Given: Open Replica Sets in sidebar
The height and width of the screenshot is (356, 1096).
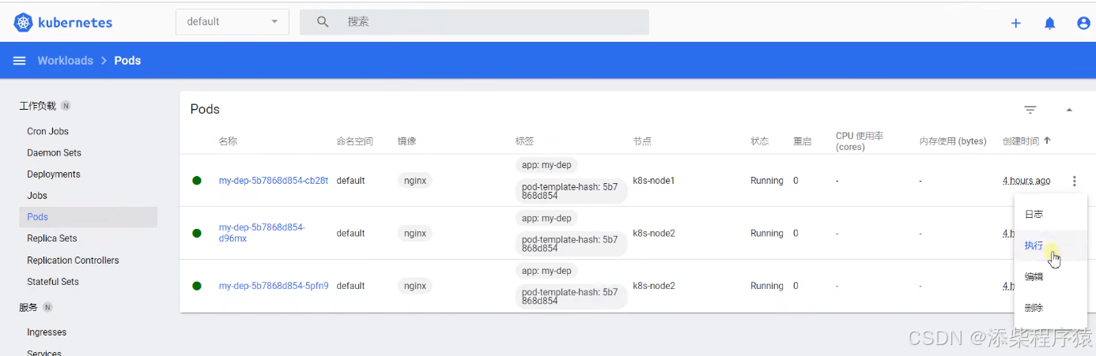Looking at the screenshot, I should click(52, 238).
